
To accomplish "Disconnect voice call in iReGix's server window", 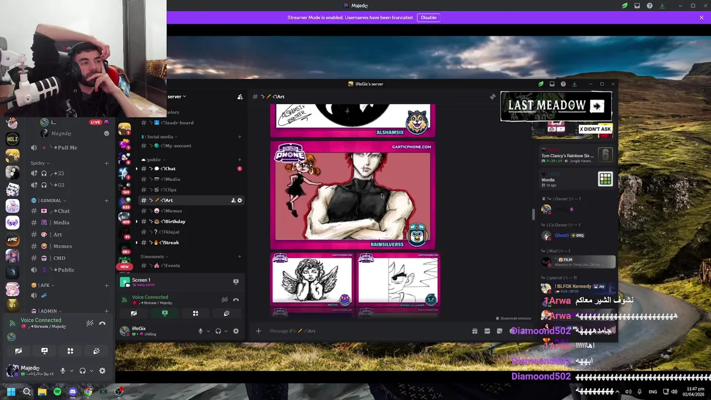I will pos(236,299).
